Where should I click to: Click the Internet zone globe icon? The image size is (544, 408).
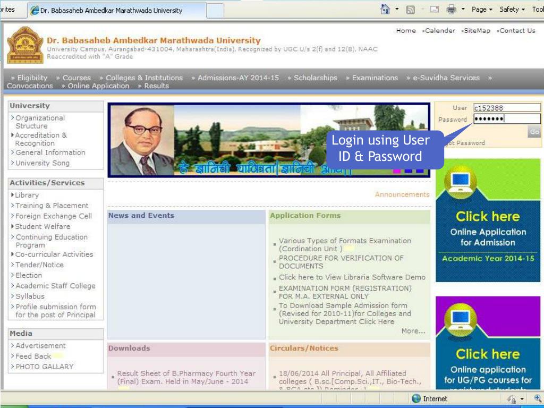(x=416, y=398)
